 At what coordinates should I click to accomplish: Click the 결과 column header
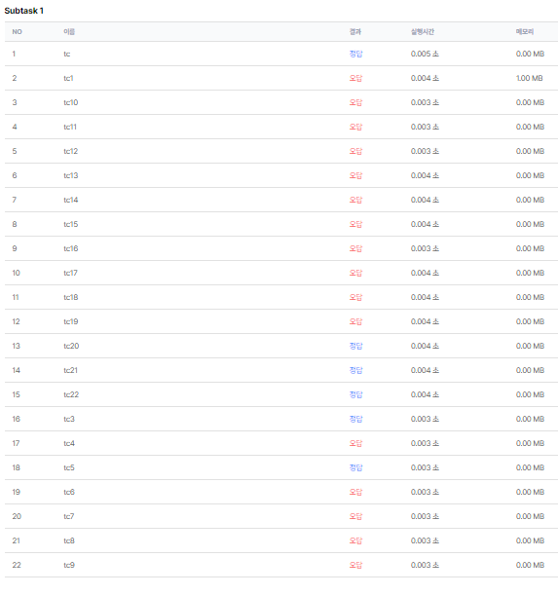(x=354, y=32)
